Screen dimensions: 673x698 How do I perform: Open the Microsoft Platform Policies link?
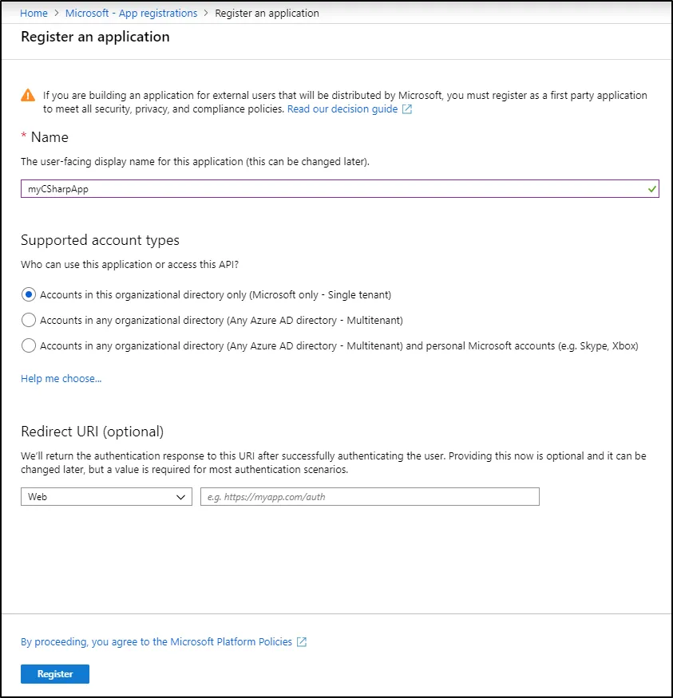point(156,642)
